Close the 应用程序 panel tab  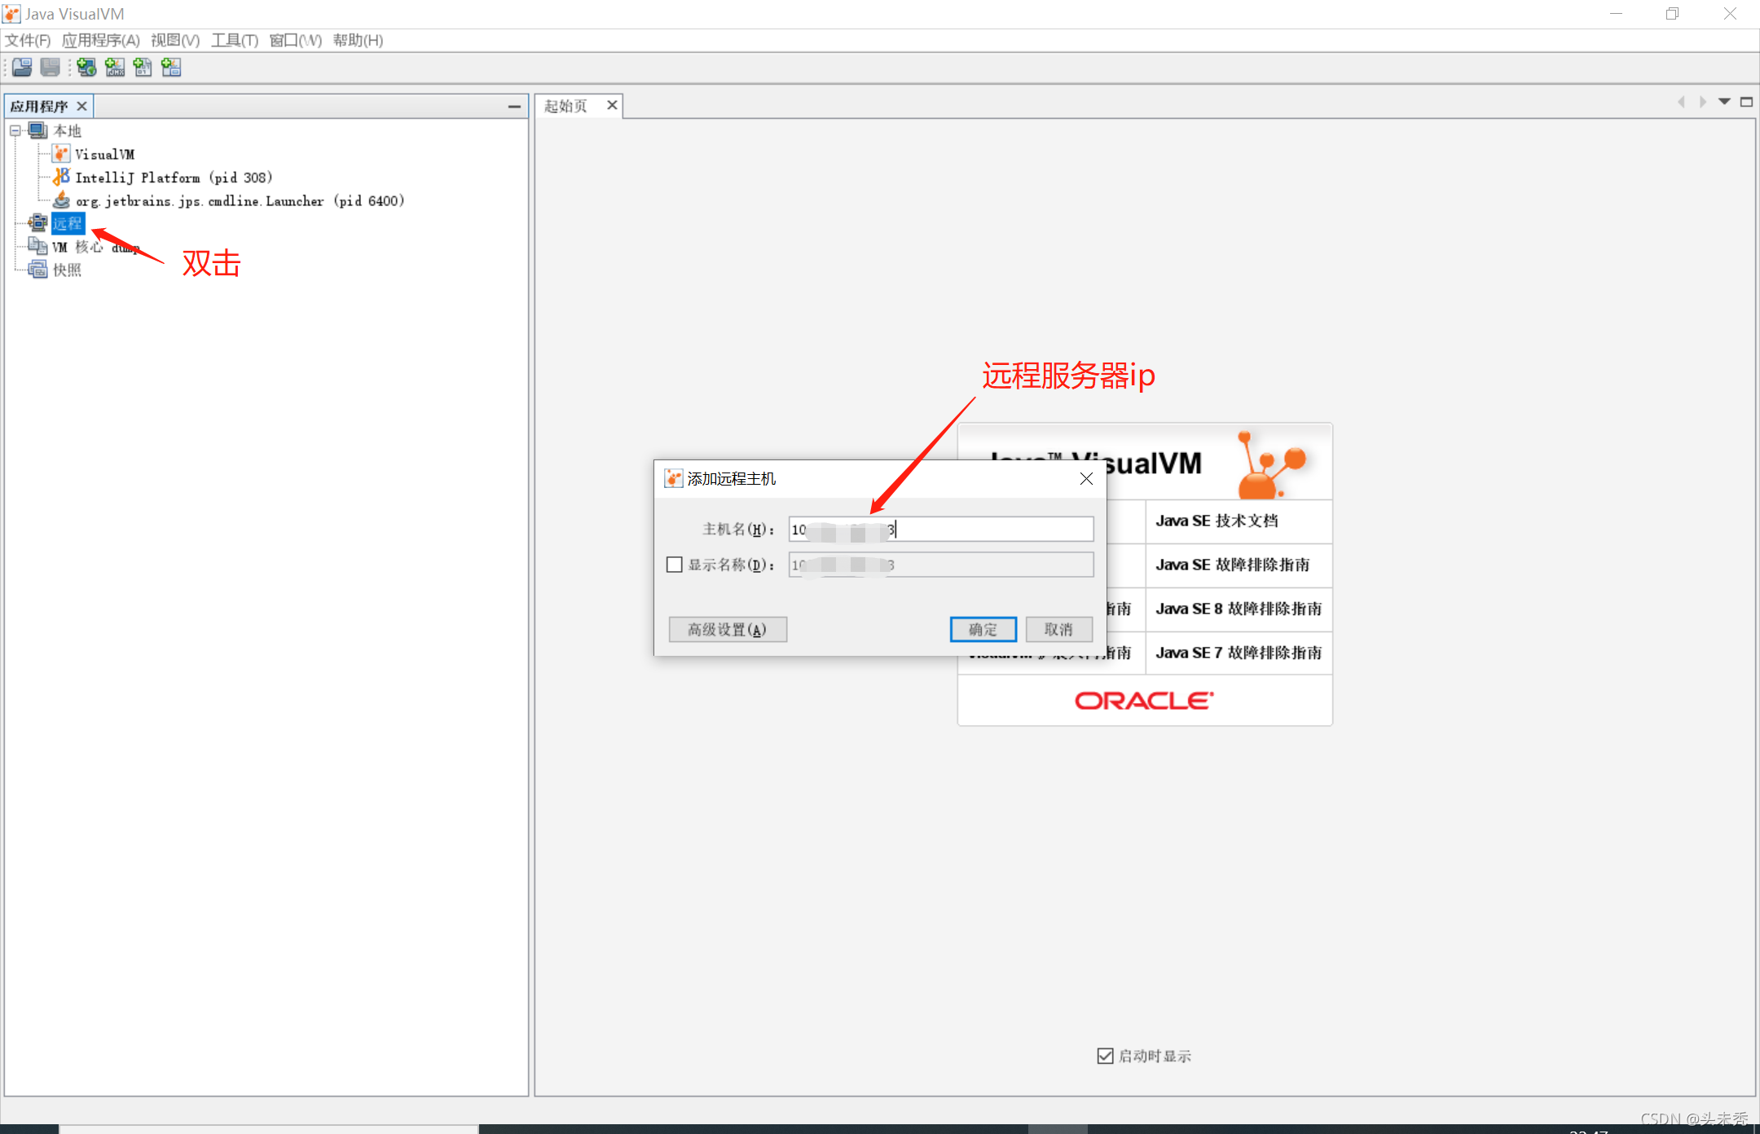click(x=81, y=106)
